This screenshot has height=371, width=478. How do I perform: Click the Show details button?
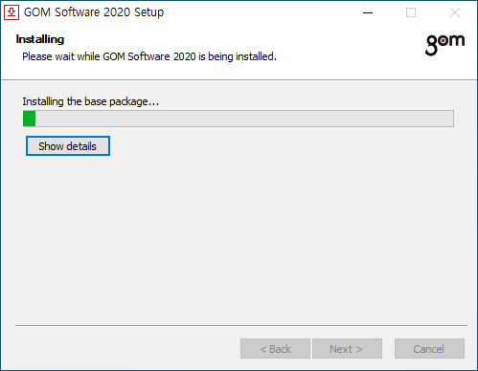click(68, 146)
